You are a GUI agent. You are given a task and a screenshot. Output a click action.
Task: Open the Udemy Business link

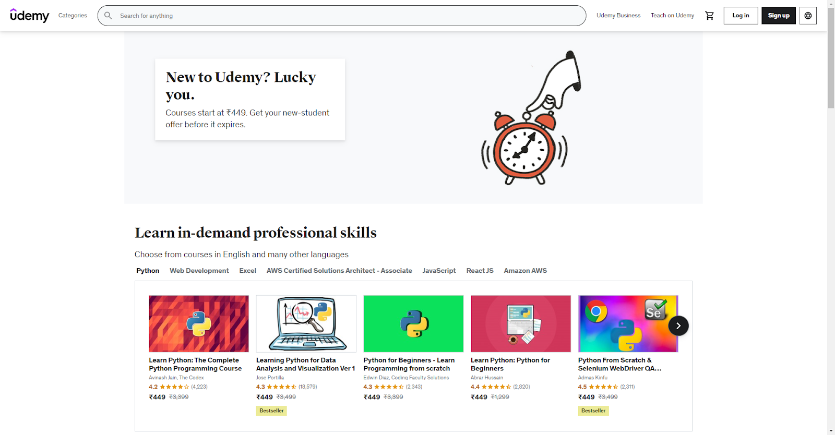[x=618, y=16]
